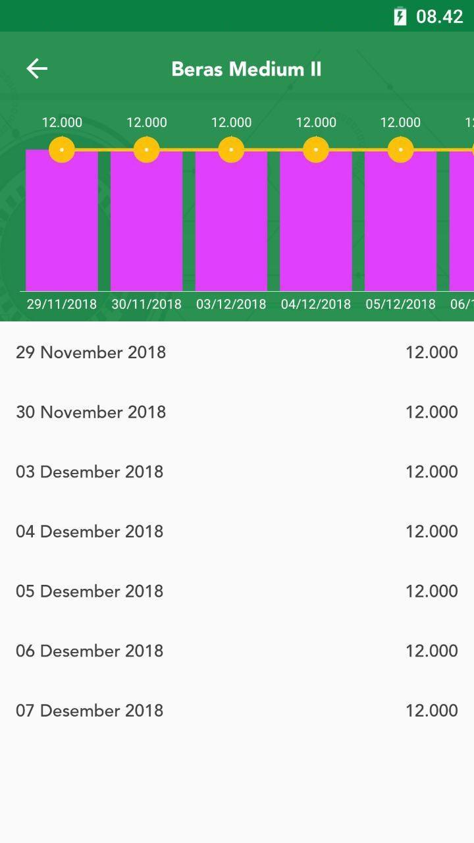Open the 03 Desember 2018 price row
Viewport: 474px width, 843px height.
pos(237,472)
